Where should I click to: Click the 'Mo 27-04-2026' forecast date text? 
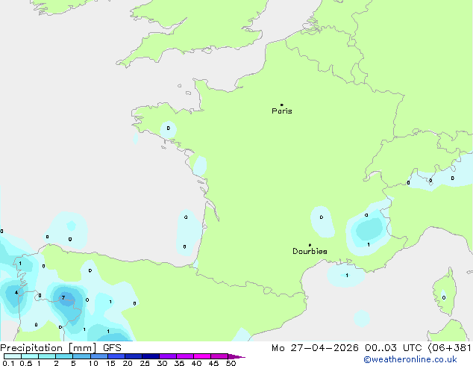315,348
